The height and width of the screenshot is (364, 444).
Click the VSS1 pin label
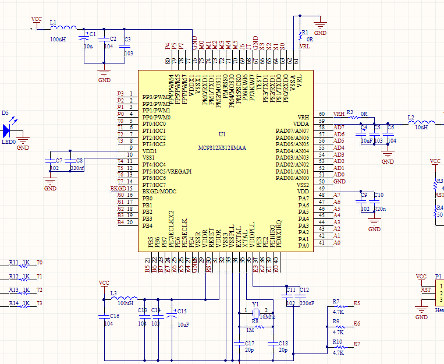pos(148,158)
